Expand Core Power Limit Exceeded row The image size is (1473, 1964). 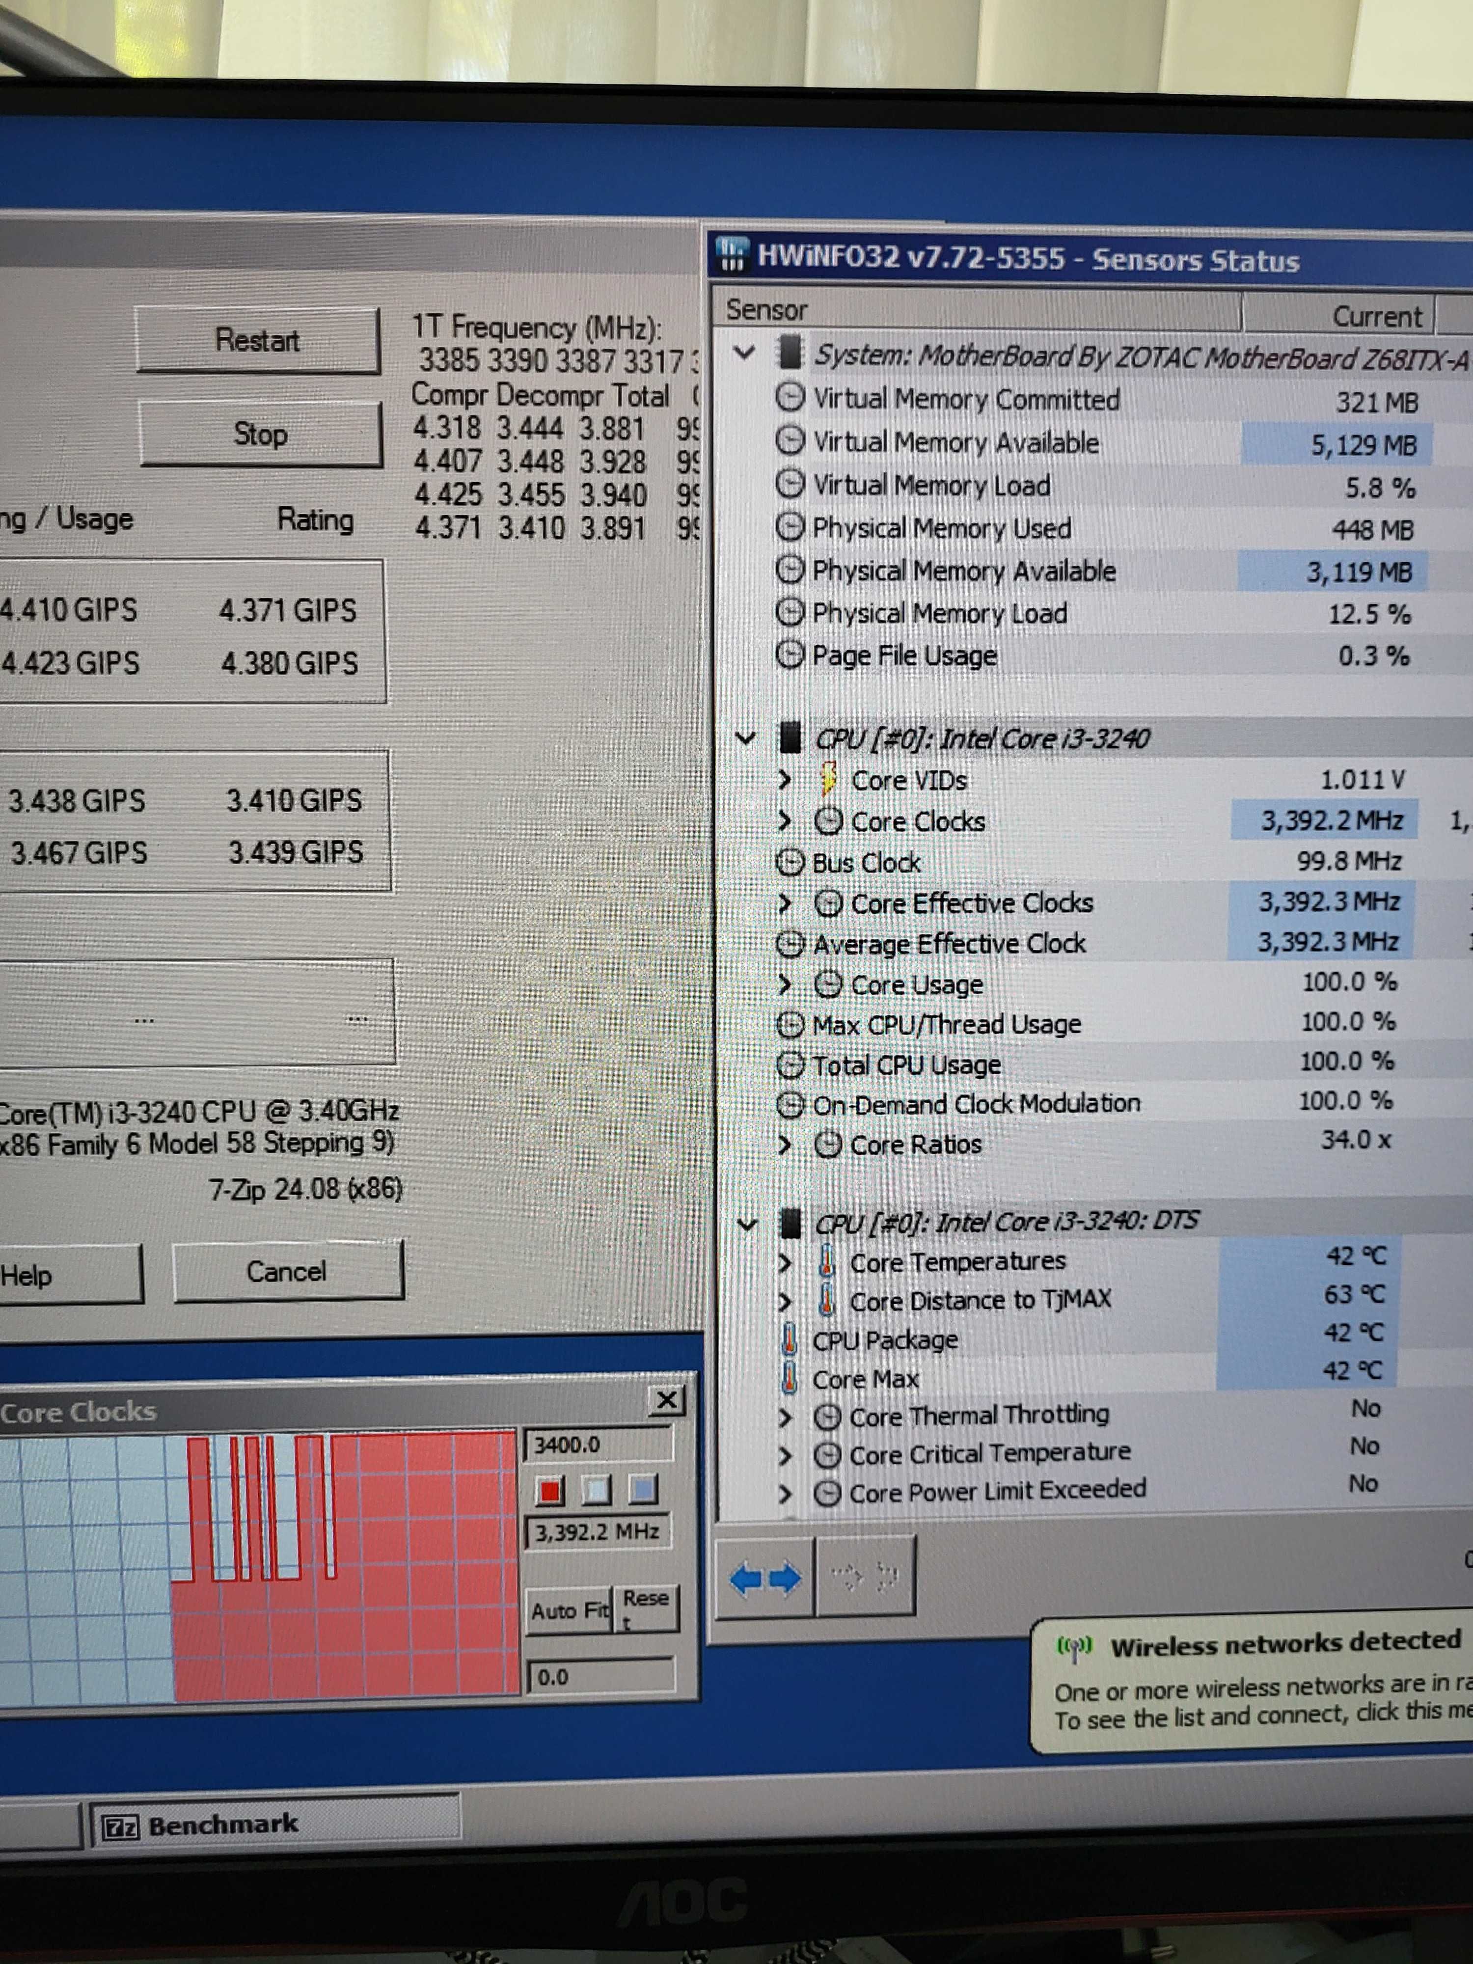pyautogui.click(x=785, y=1494)
